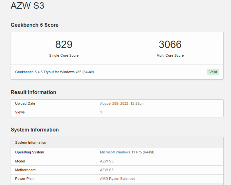Viewport: 231px width, 185px height.
Task: Click the Multi-Core Score label
Action: 170,55
